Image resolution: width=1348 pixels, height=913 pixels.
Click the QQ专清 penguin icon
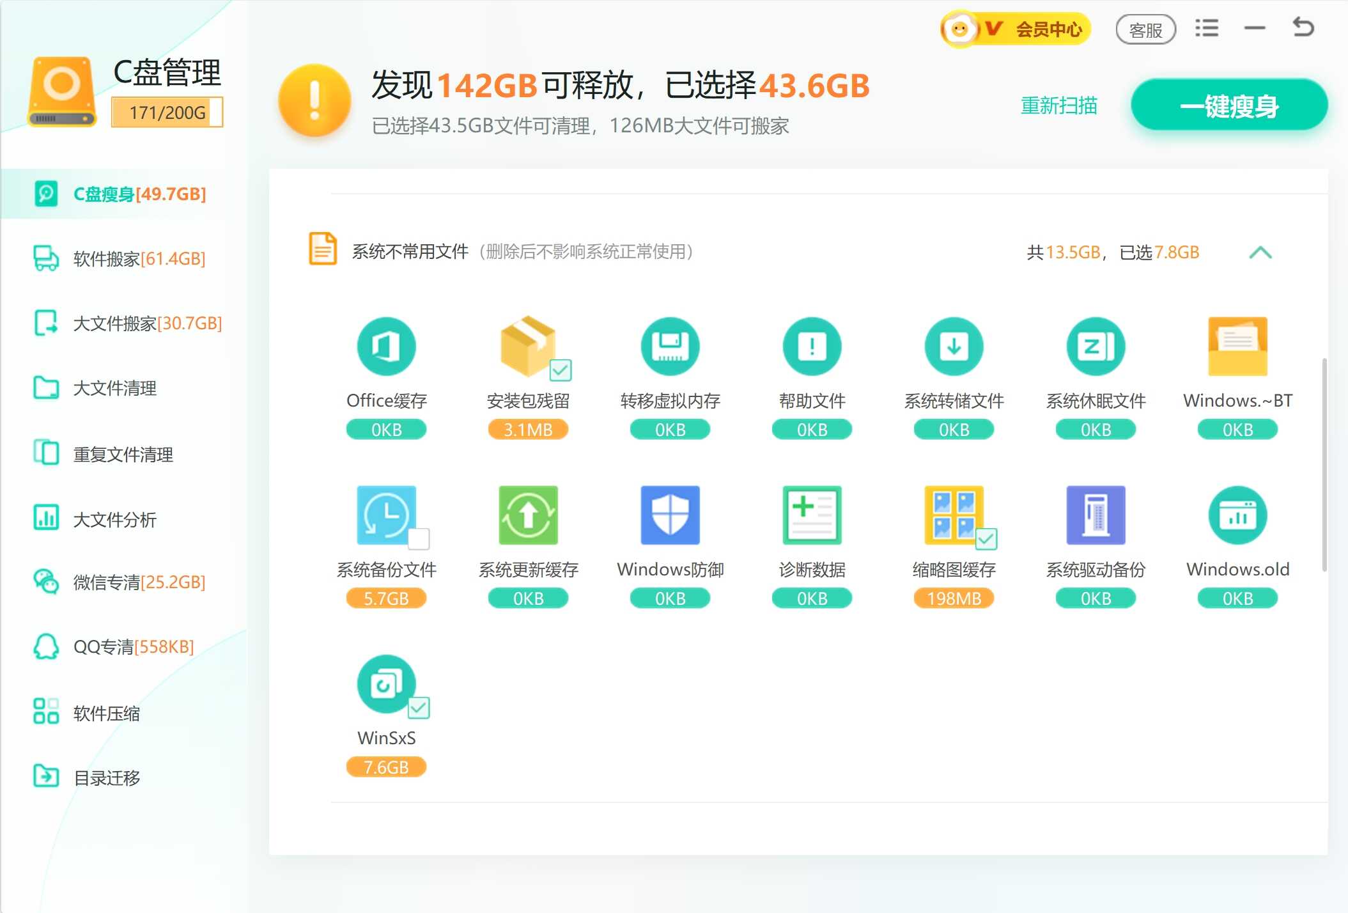click(x=46, y=646)
